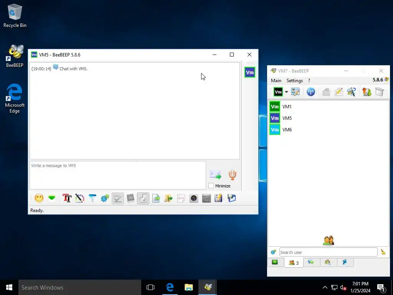Send message with envelope arrow button

pos(215,175)
